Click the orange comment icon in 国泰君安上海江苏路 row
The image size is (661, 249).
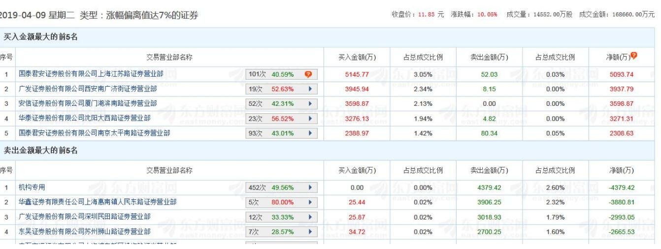(308, 74)
